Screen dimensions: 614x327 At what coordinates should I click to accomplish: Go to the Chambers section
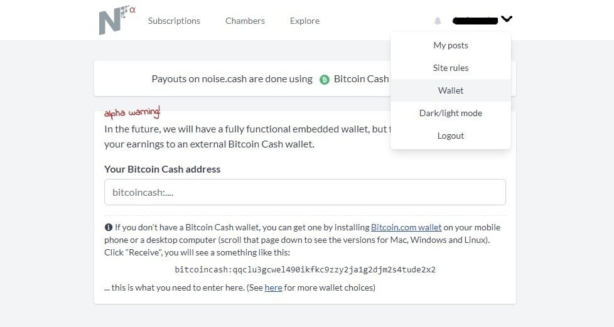point(245,21)
